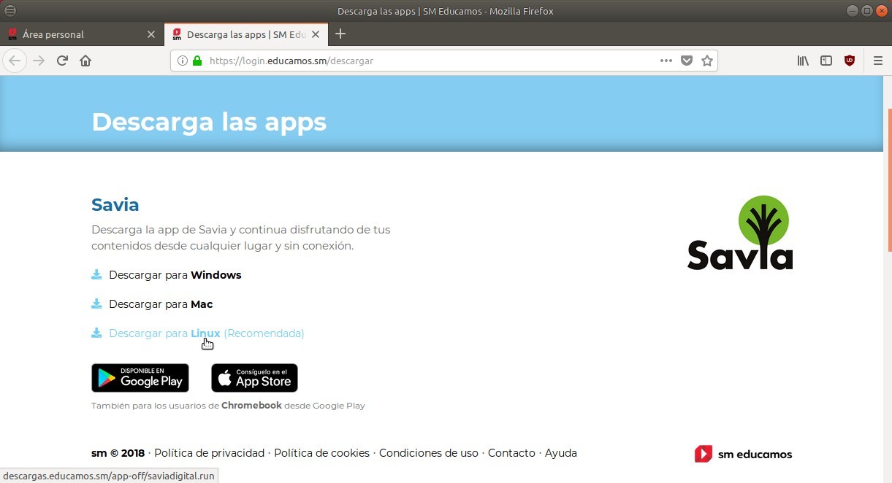This screenshot has width=892, height=483.
Task: Open the Firefox home page
Action: pyautogui.click(x=85, y=61)
